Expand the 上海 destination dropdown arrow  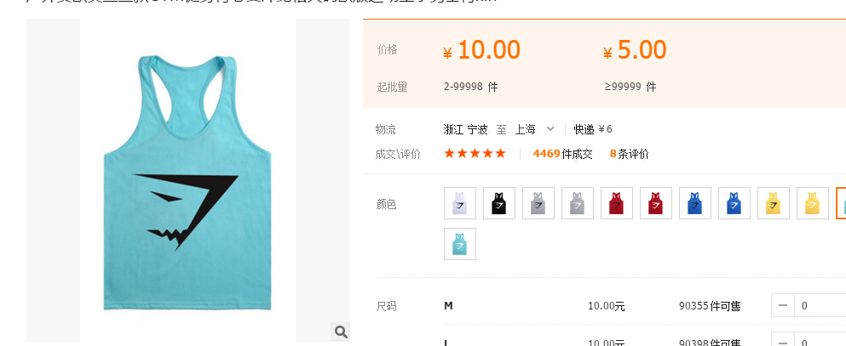click(x=550, y=128)
